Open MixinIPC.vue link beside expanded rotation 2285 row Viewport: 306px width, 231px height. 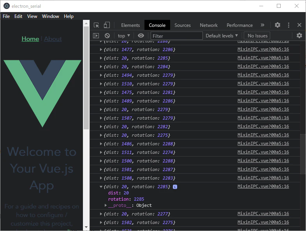263,186
